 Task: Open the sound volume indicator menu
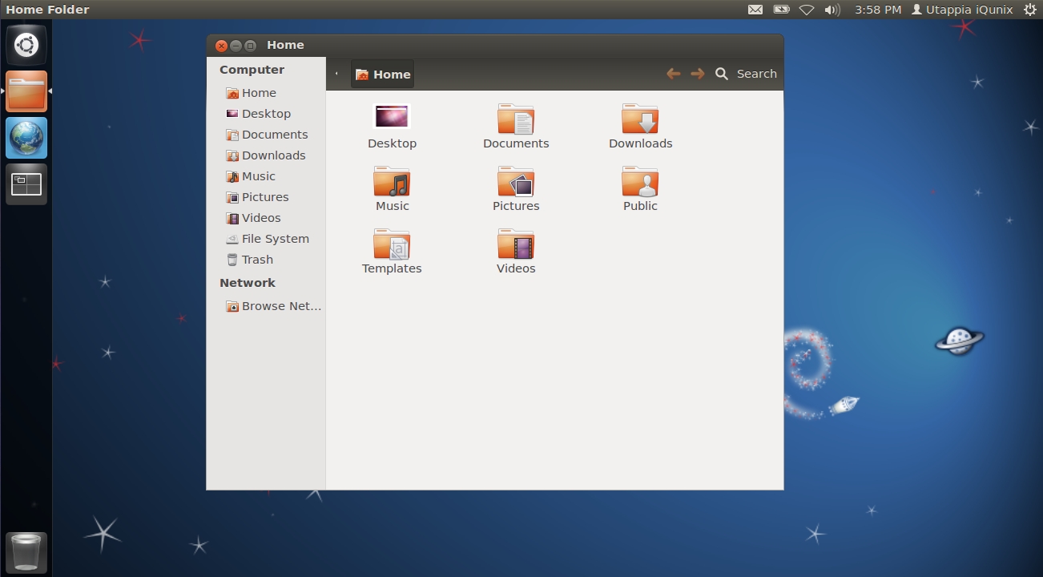[832, 10]
